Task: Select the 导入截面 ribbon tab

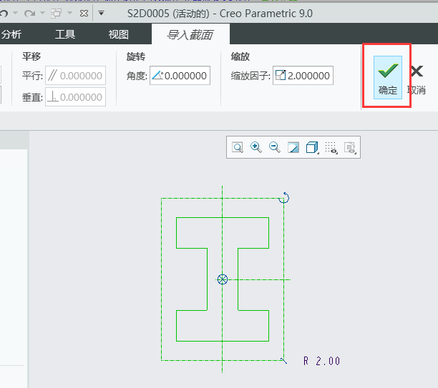Action: pos(190,34)
